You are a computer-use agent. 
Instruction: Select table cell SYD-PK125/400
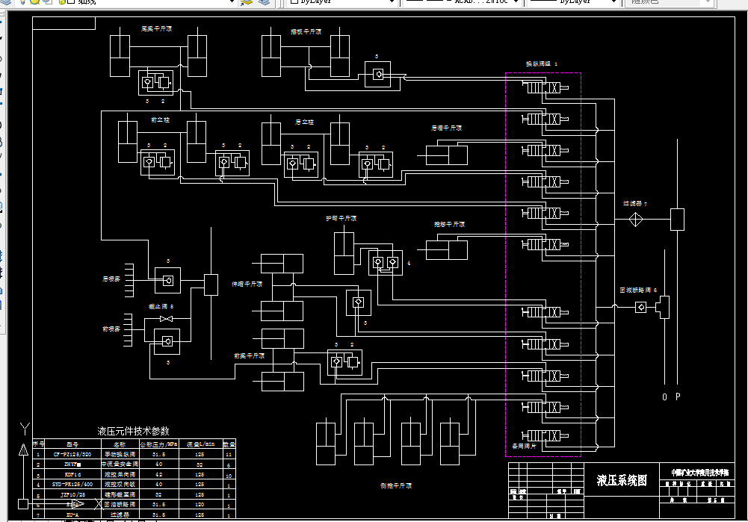click(72, 485)
